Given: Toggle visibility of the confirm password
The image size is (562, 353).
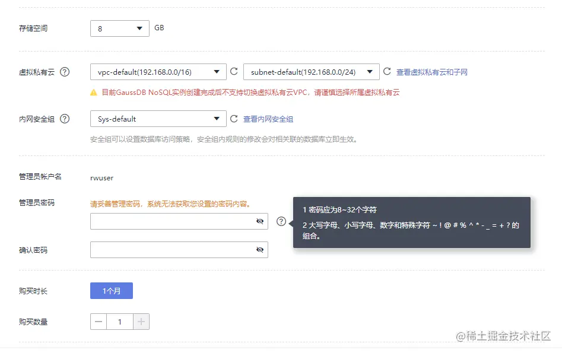Looking at the screenshot, I should coord(260,249).
